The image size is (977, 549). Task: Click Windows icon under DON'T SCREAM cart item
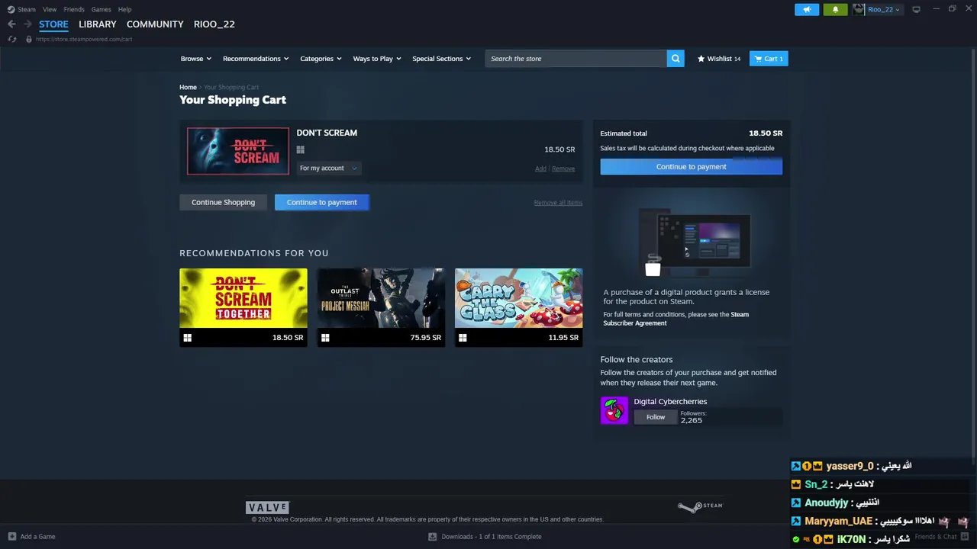click(x=301, y=150)
